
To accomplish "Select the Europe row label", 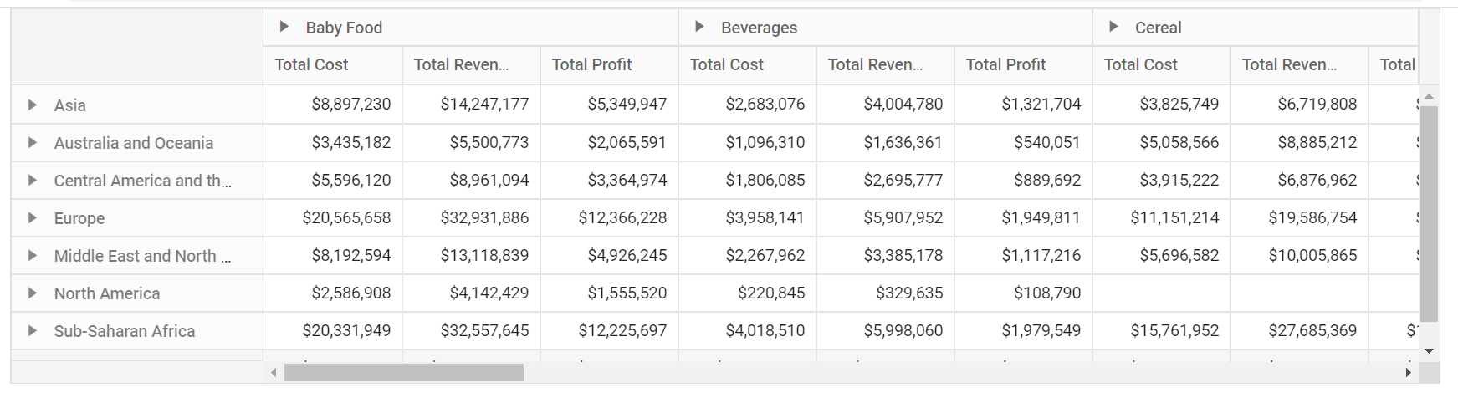I will [79, 218].
